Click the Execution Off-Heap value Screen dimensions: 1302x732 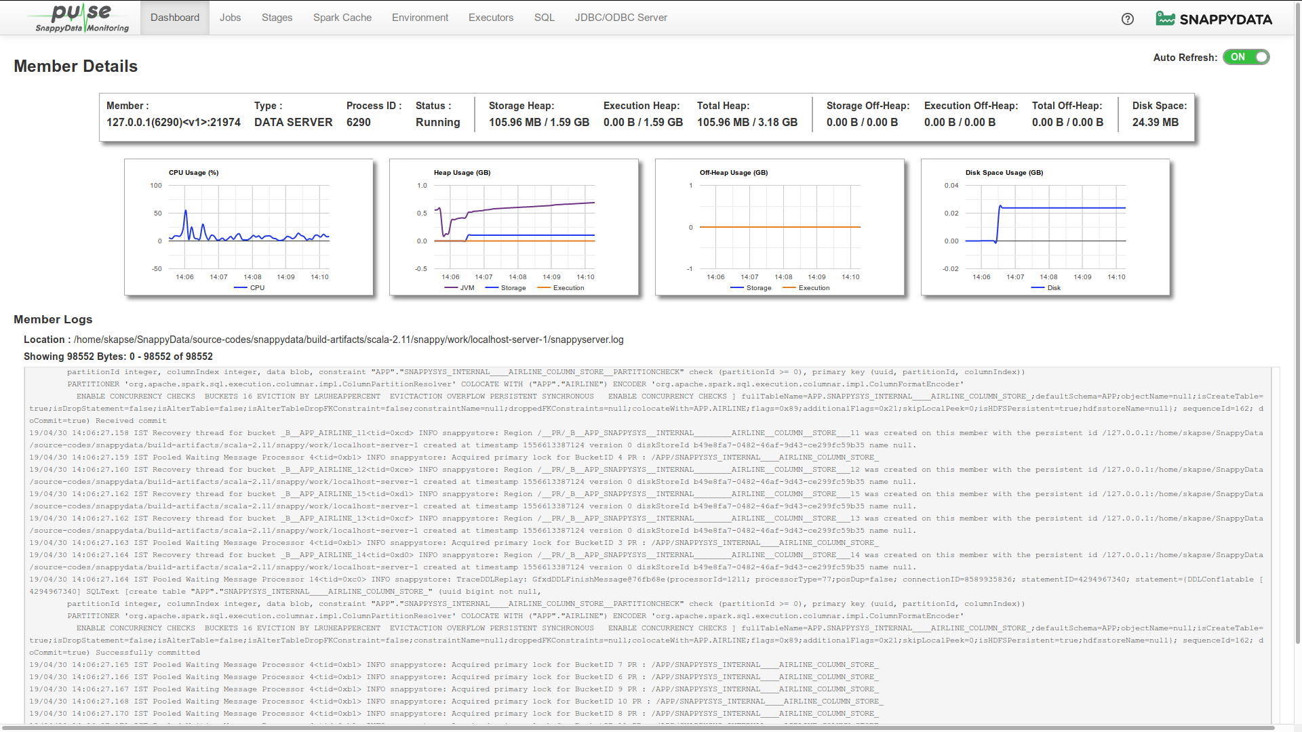point(960,123)
